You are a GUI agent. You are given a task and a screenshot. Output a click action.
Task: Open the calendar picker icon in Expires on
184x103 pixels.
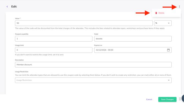168,50
